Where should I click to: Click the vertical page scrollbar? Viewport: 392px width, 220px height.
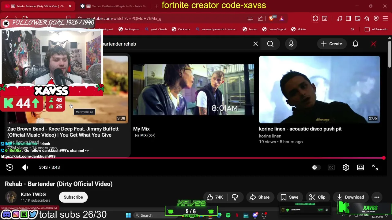tap(390, 53)
